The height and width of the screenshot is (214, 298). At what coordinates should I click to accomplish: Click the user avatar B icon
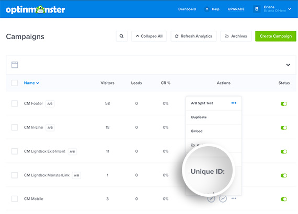click(x=257, y=9)
